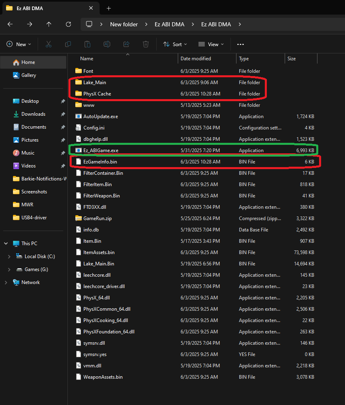The image size is (345, 405).
Task: Select the GameRun.zip compressed file
Action: (97, 218)
